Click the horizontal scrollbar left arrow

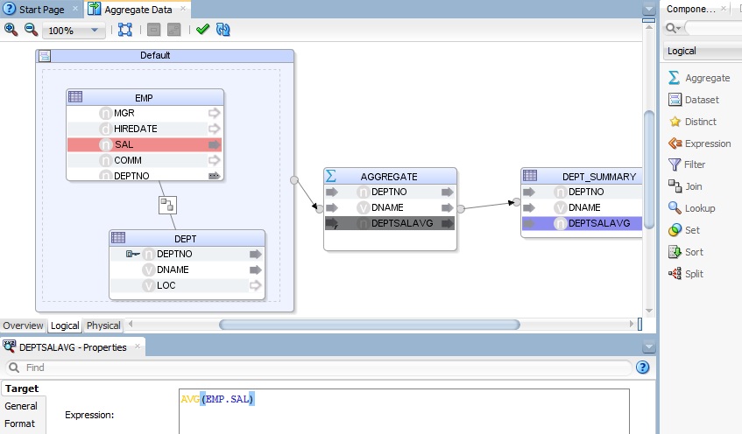click(x=131, y=325)
